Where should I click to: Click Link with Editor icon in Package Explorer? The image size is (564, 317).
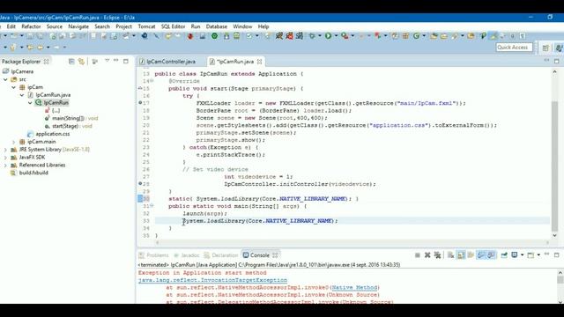[81, 62]
